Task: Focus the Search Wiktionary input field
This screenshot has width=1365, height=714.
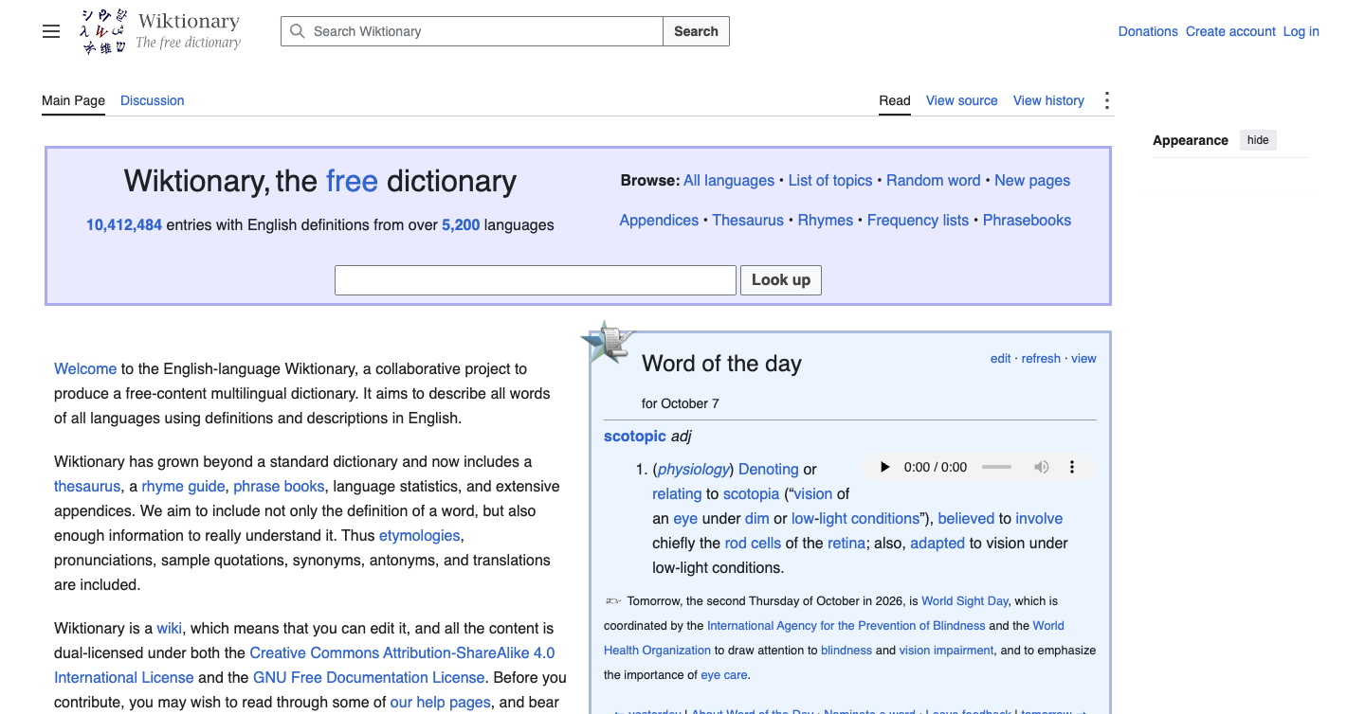Action: pyautogui.click(x=472, y=31)
